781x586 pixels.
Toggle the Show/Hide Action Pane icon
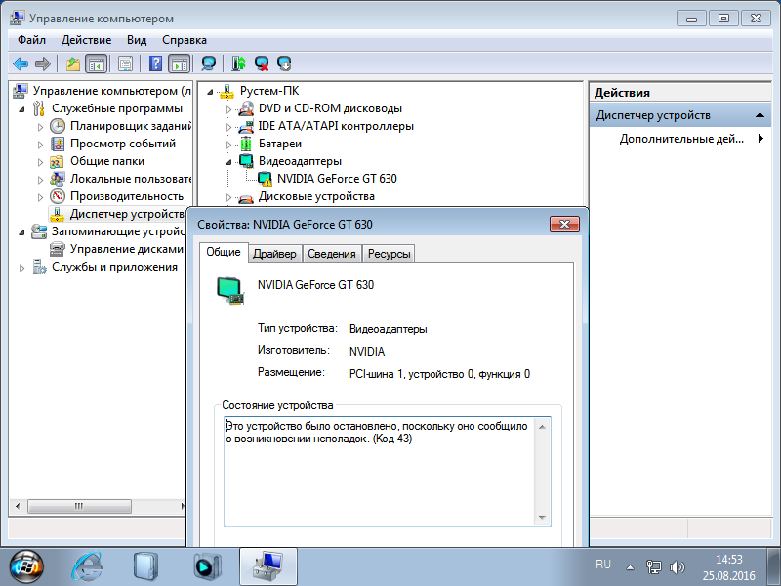180,63
